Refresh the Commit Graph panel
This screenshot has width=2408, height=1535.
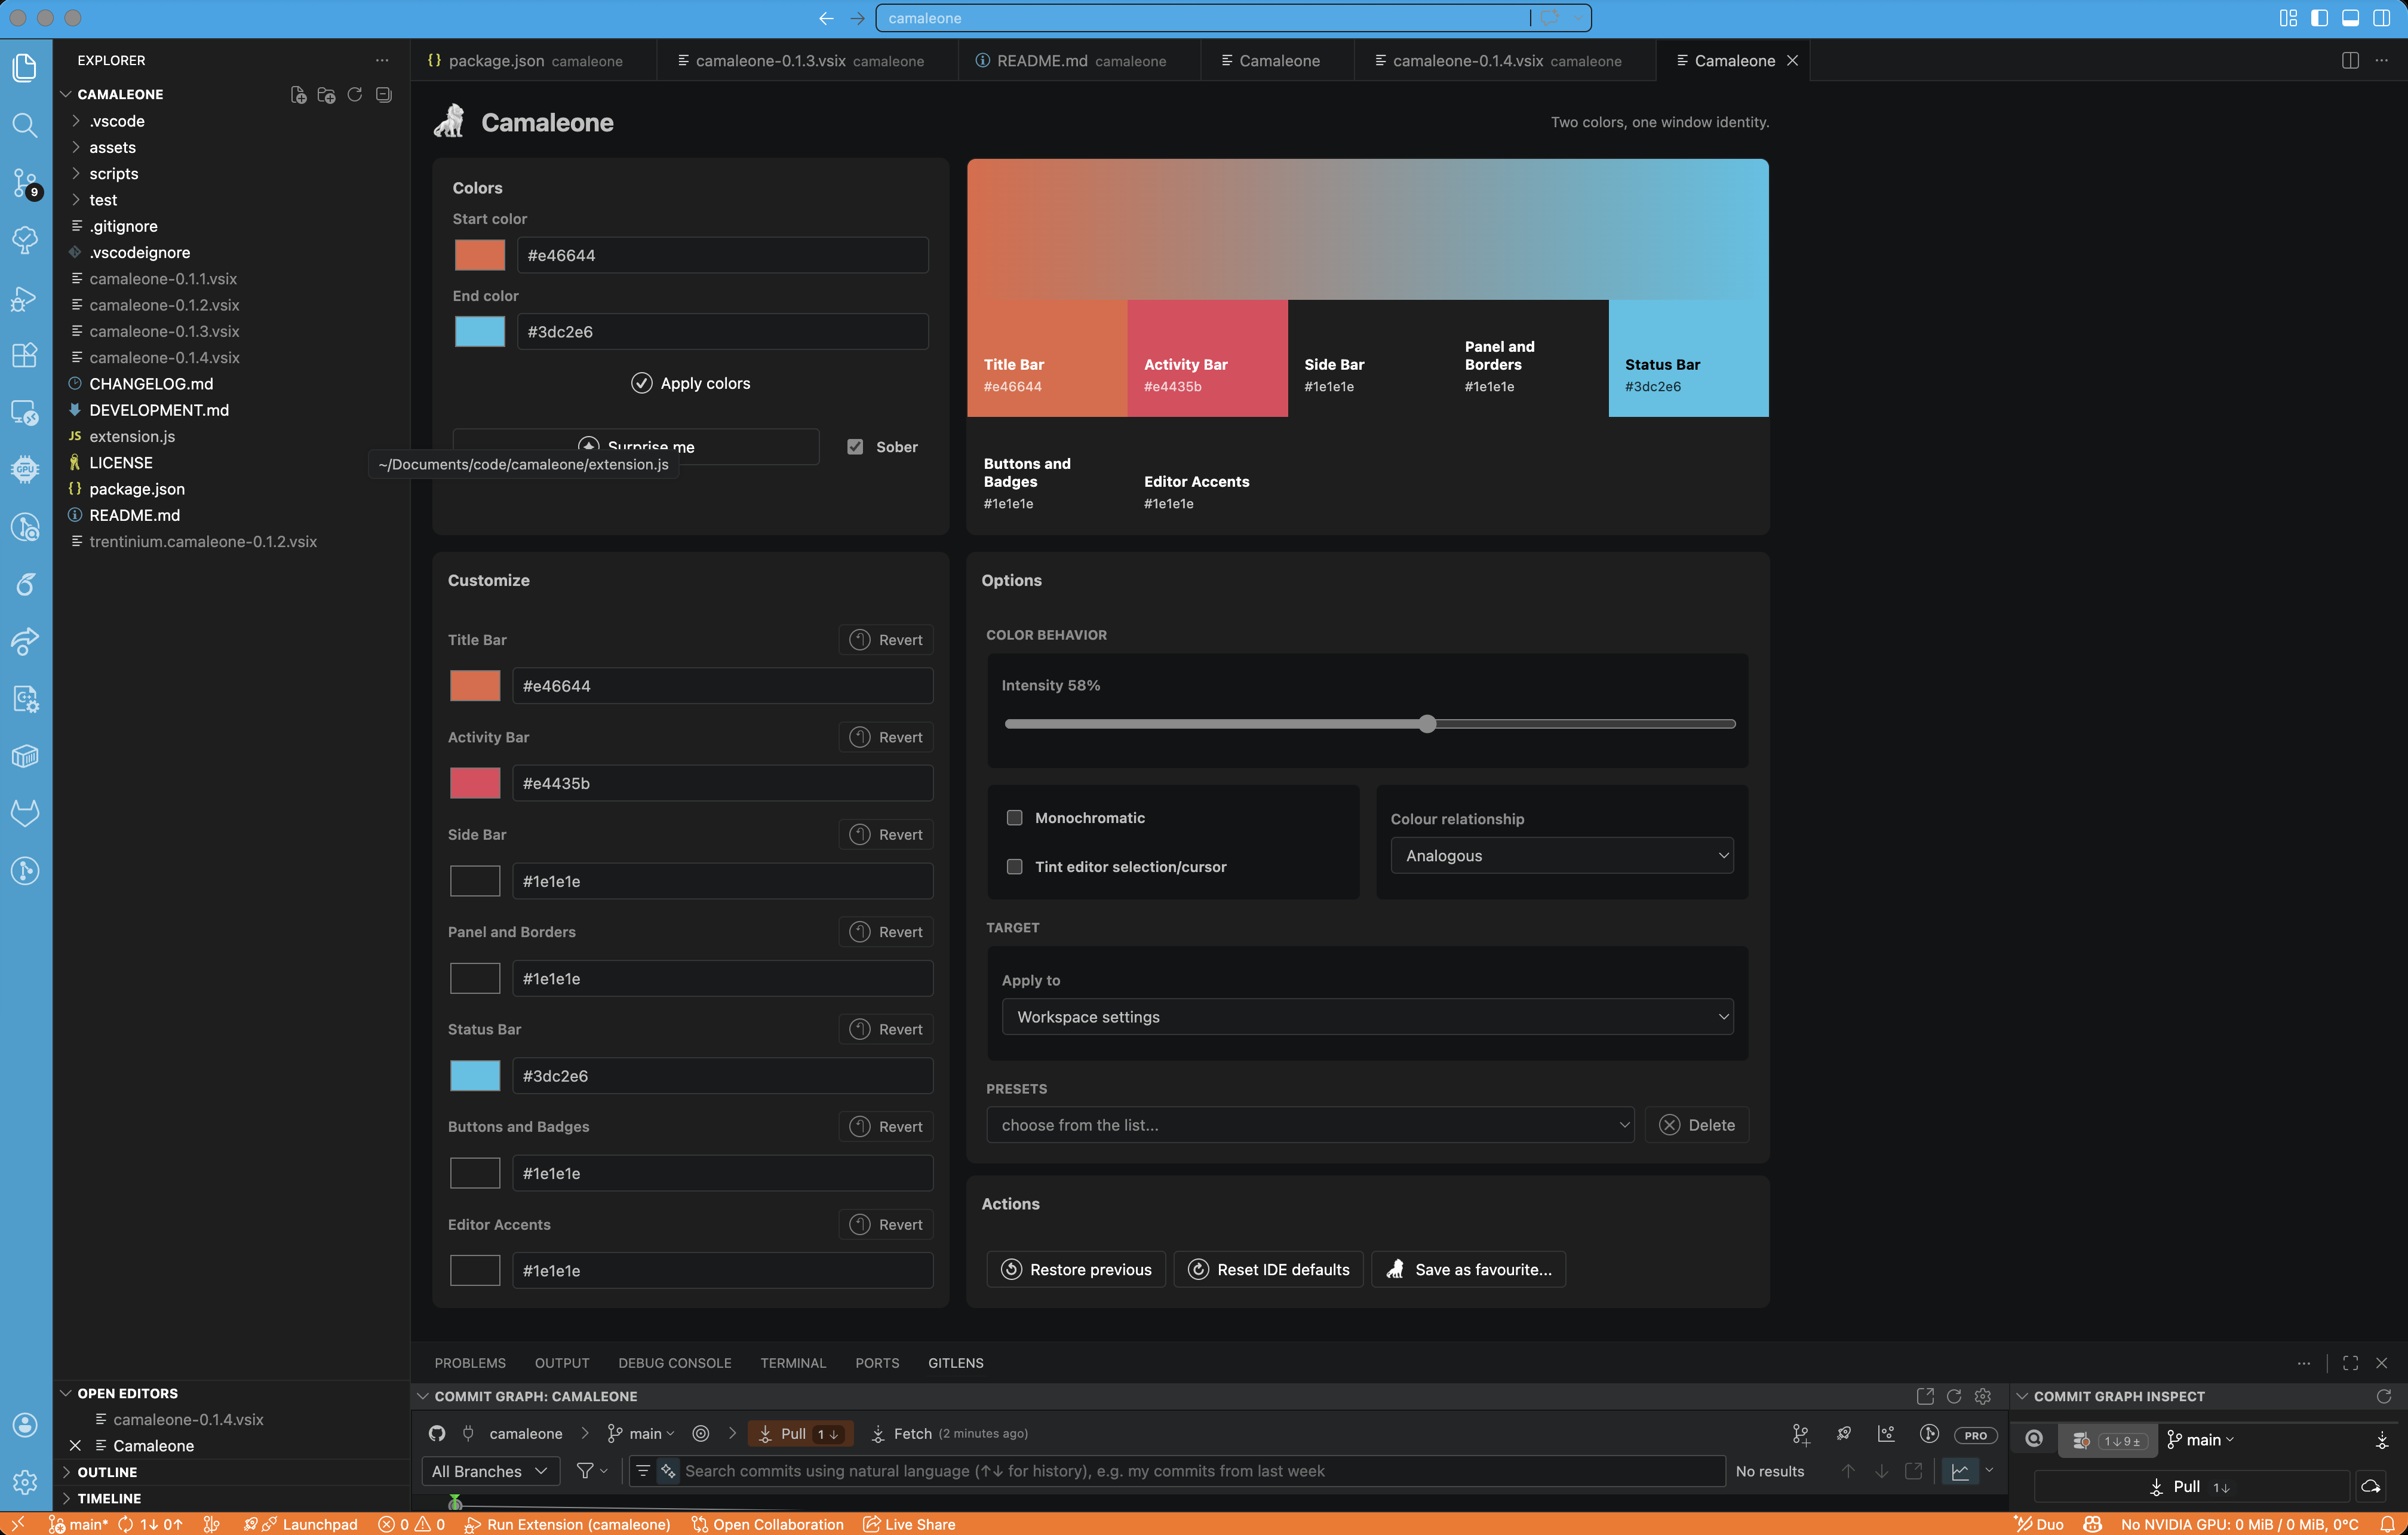click(x=1954, y=1396)
